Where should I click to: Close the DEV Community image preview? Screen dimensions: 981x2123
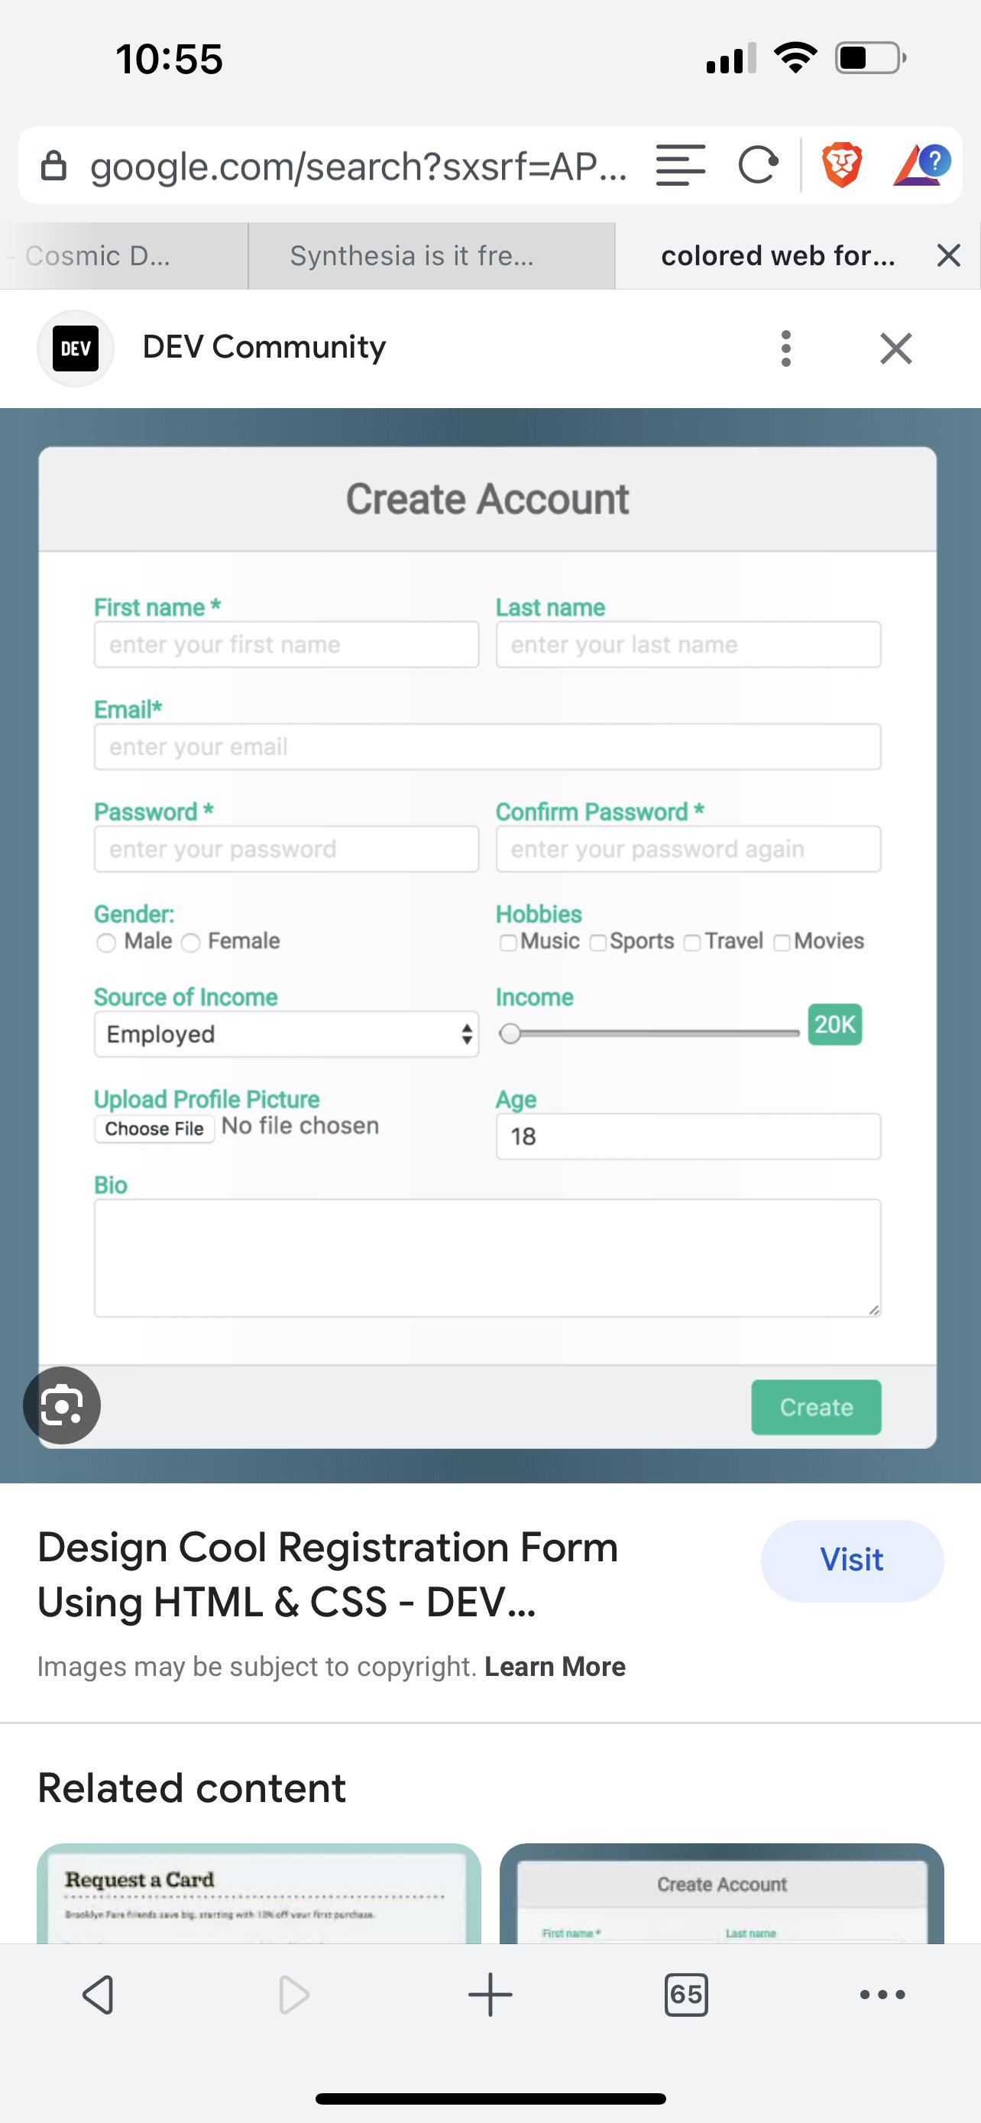(x=895, y=348)
